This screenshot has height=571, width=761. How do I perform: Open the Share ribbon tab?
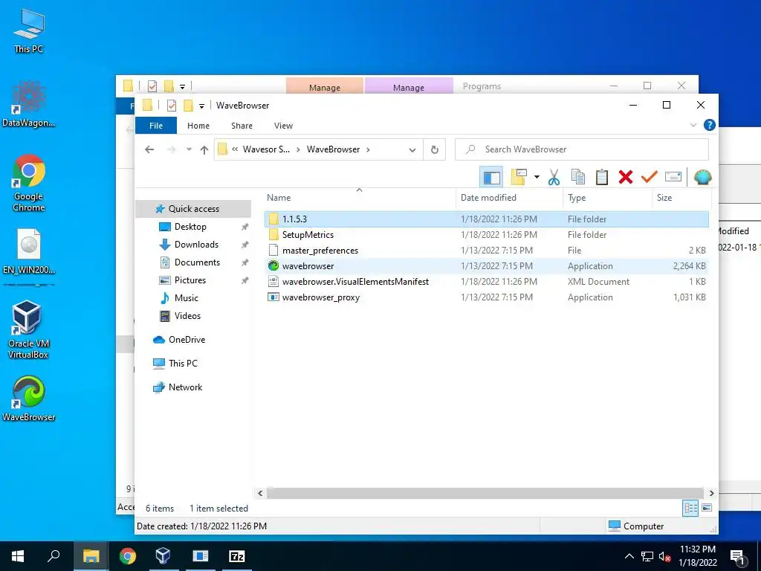242,126
